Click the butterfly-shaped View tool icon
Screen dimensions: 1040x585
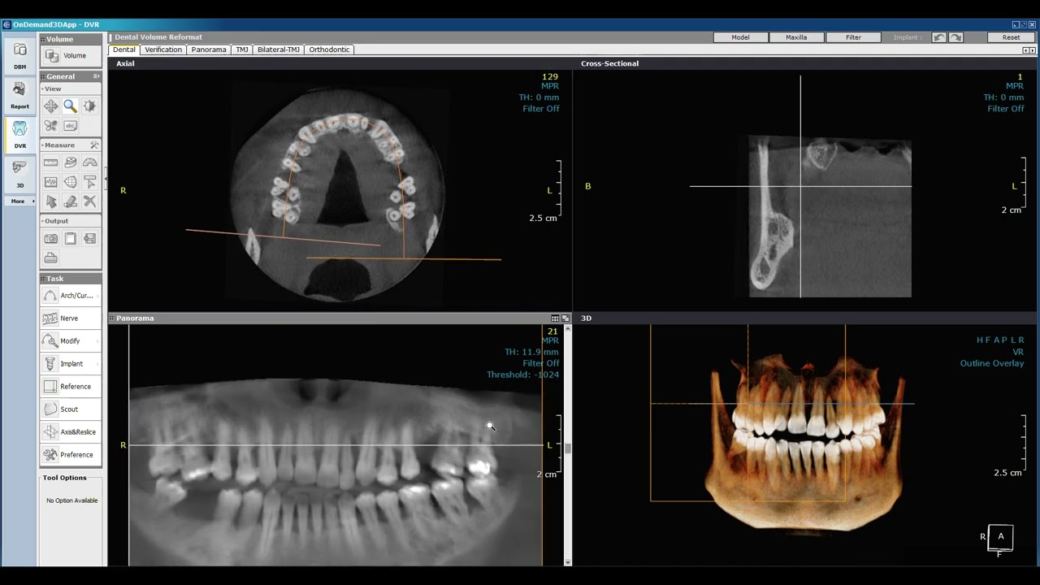tap(51, 126)
